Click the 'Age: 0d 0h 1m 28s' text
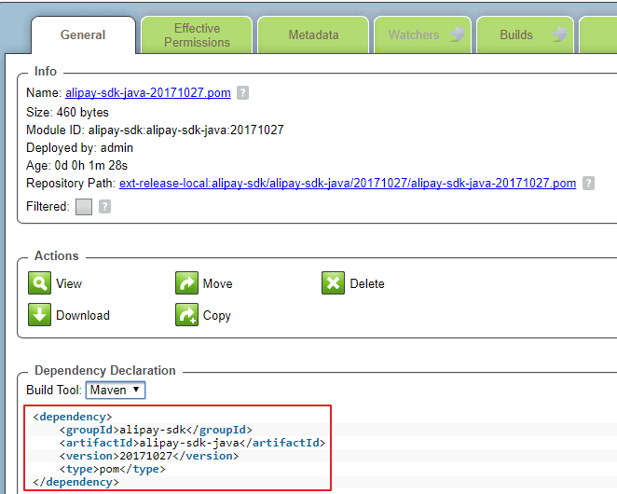This screenshot has width=617, height=494. tap(76, 165)
